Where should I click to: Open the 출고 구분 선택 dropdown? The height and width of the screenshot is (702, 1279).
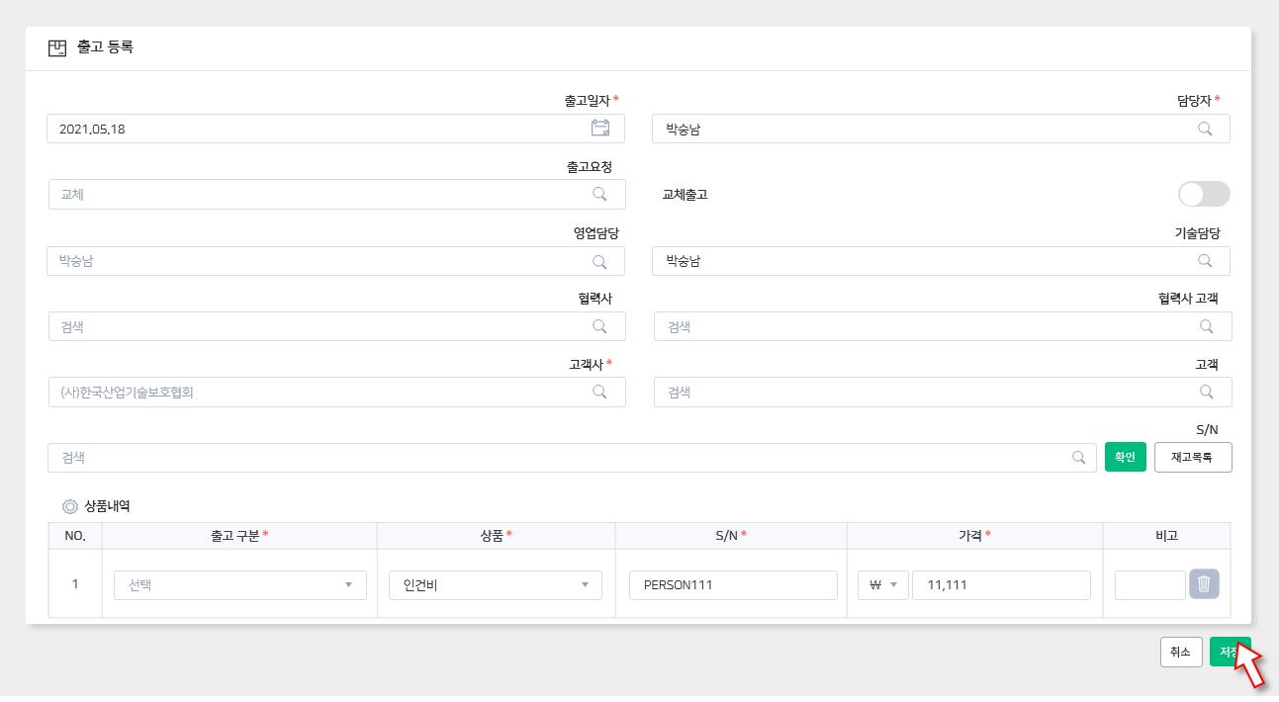tap(240, 584)
